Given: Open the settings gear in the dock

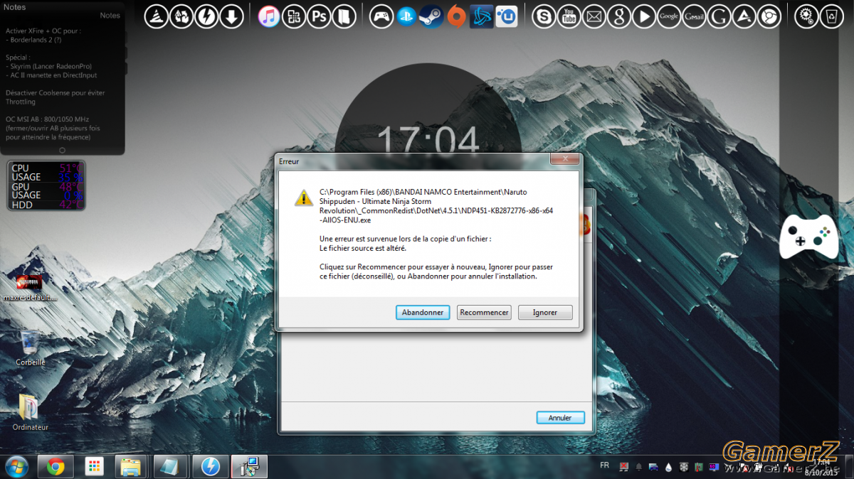Looking at the screenshot, I should [x=806, y=16].
